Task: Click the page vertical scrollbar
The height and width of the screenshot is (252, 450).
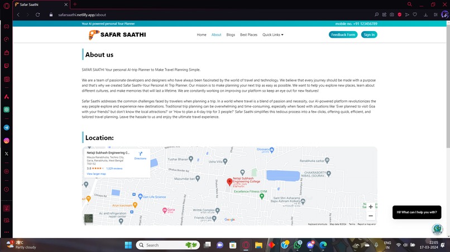Action: tap(448, 85)
